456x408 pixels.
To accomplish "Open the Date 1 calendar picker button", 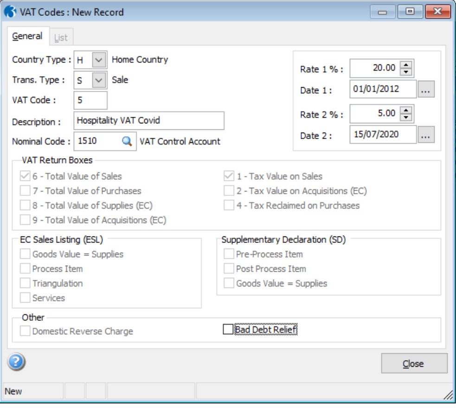I will (426, 89).
